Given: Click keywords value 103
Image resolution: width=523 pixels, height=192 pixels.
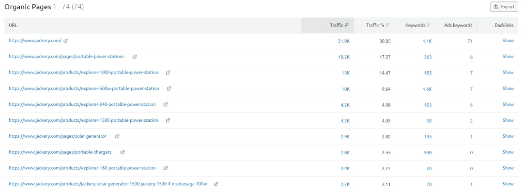Looking at the screenshot, I should [428, 105].
